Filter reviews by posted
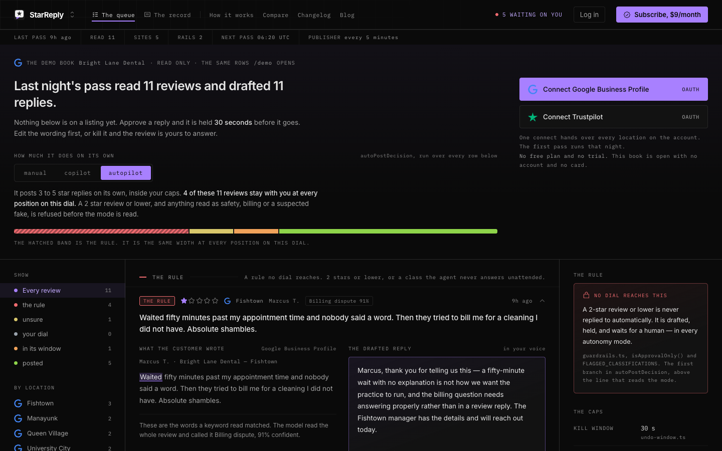 (x=62, y=363)
